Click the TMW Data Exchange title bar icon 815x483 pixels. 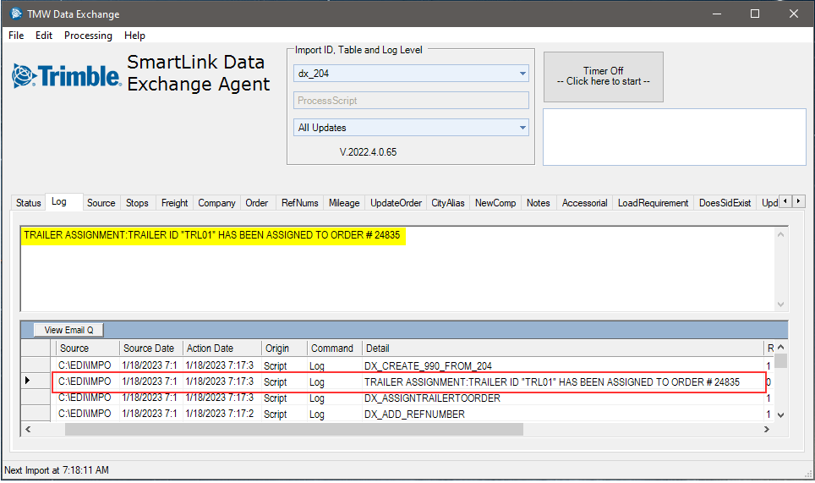pyautogui.click(x=14, y=14)
